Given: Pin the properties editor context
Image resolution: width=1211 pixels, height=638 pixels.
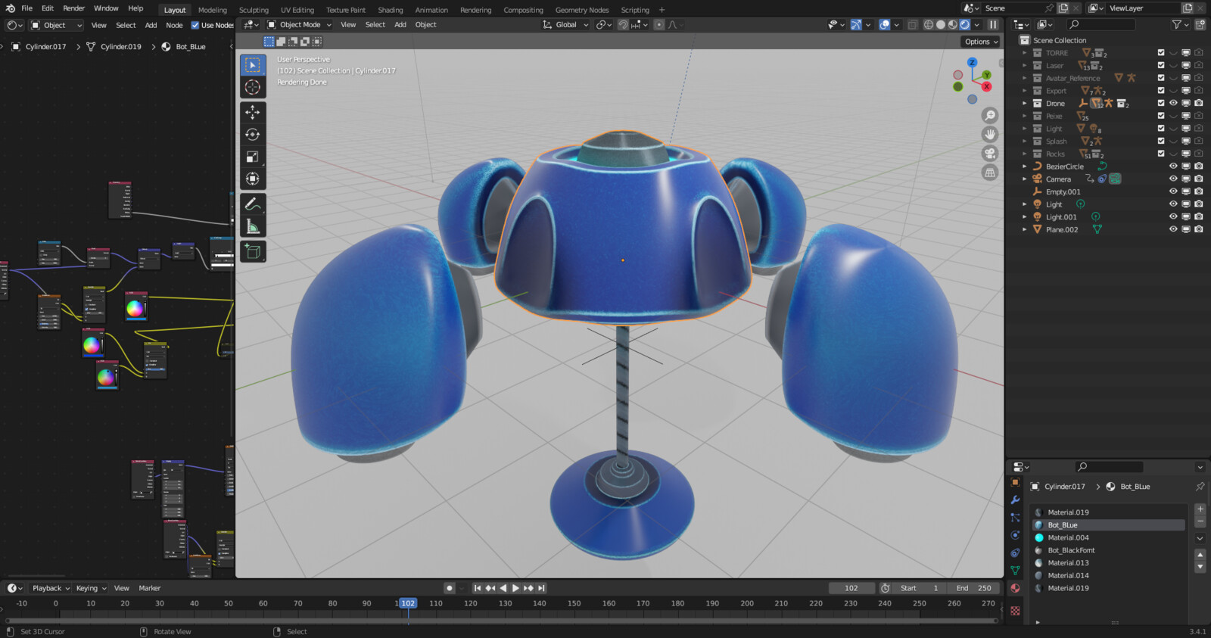Looking at the screenshot, I should click(x=1200, y=487).
